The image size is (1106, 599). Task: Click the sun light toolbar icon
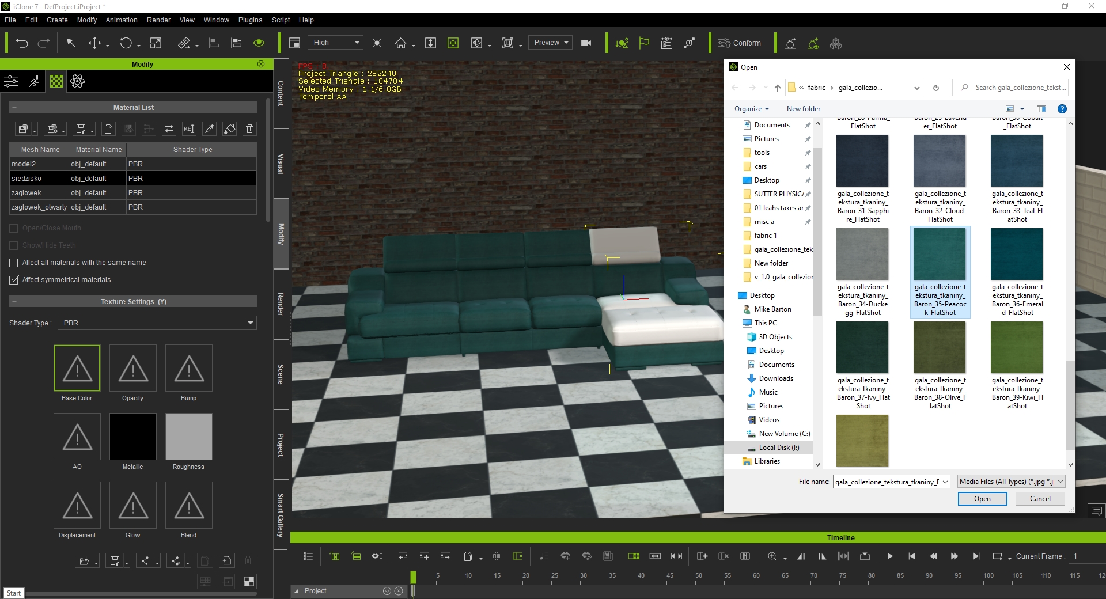click(x=377, y=43)
